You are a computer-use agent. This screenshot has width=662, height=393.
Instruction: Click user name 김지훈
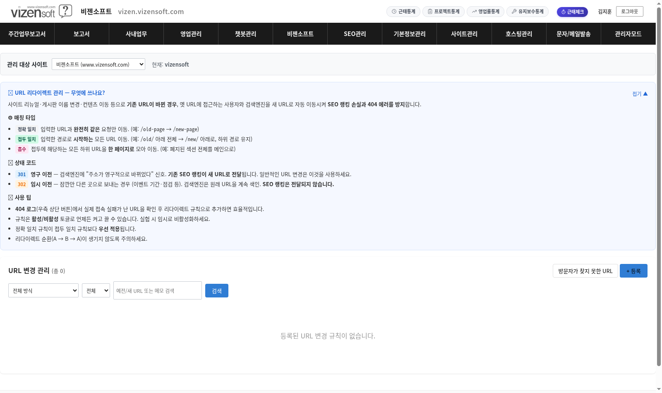[604, 12]
